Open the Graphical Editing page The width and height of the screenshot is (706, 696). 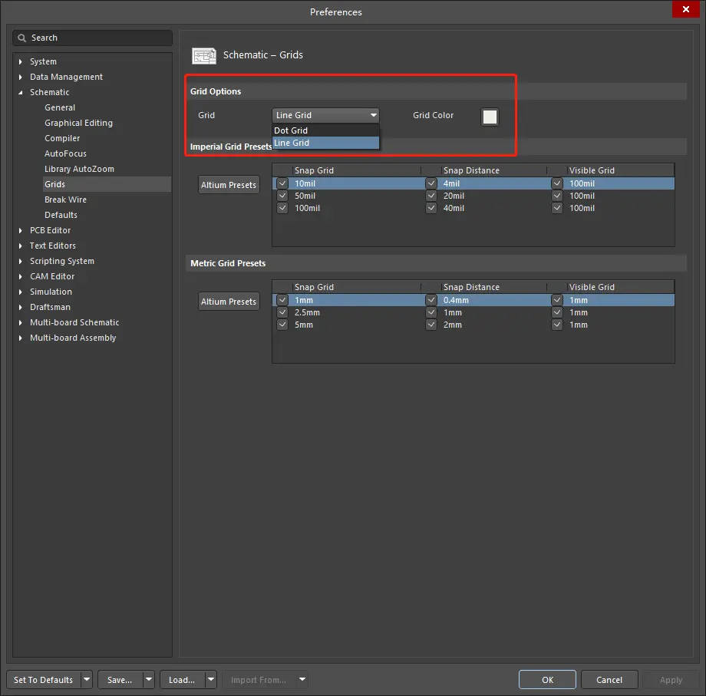tap(78, 123)
